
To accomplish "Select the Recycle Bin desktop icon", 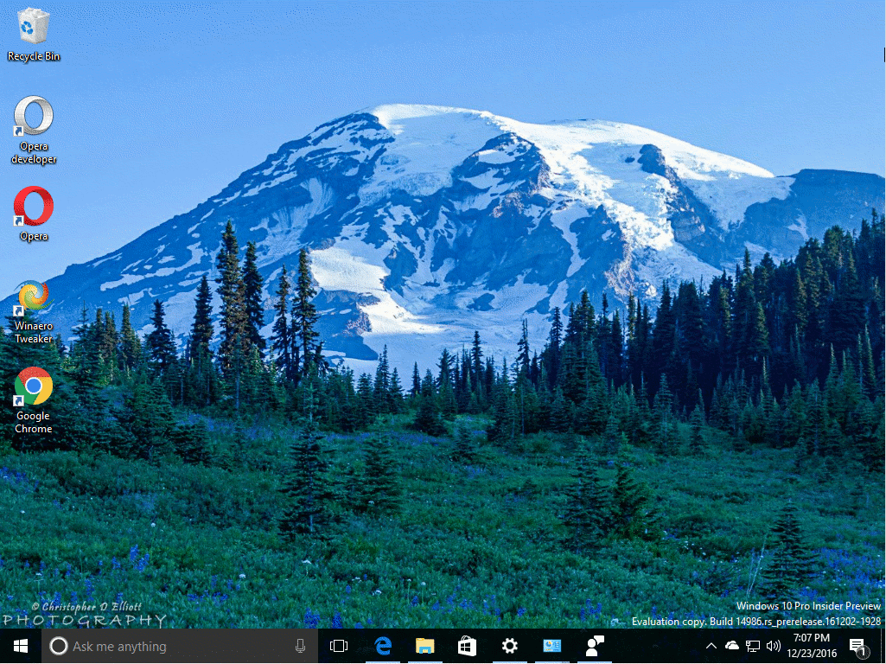I will pos(34,34).
